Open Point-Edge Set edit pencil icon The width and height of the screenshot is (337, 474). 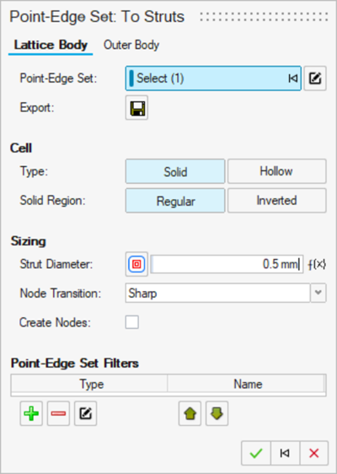[x=315, y=78]
